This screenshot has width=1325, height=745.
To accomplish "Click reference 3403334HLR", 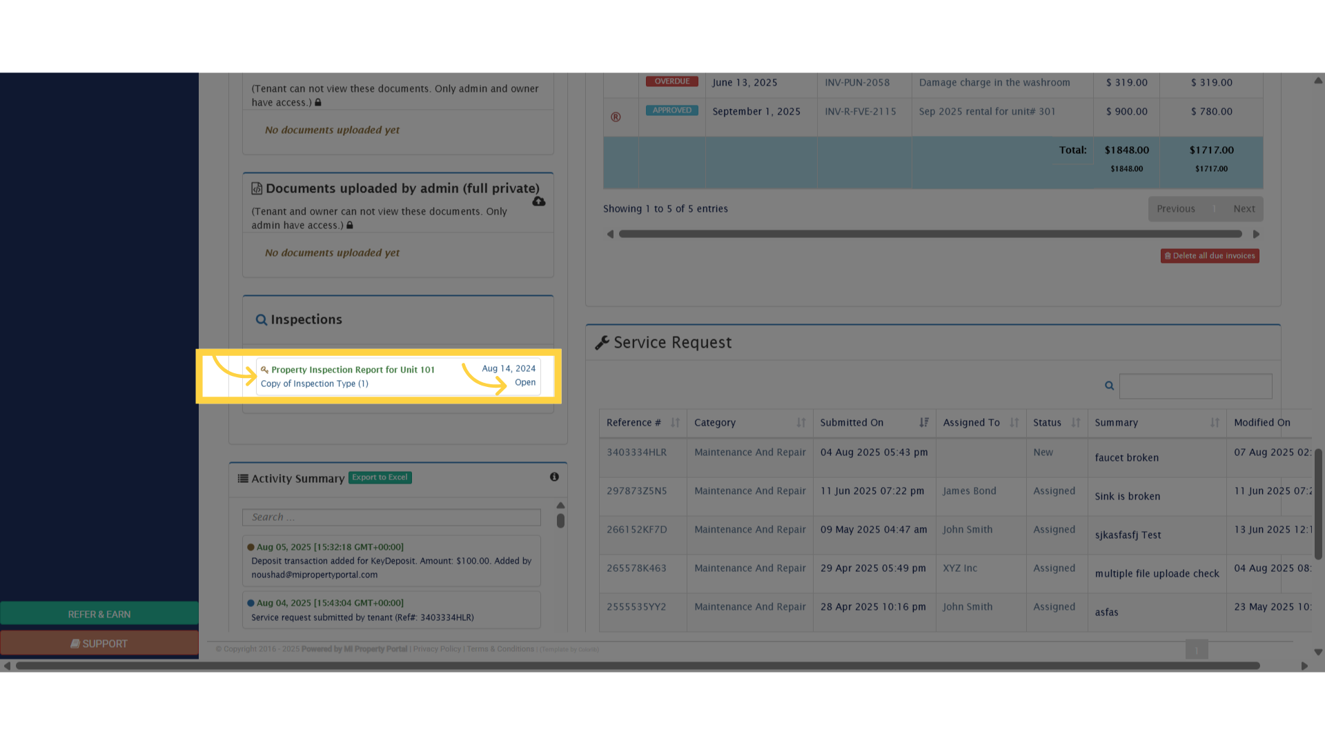I will 636,453.
